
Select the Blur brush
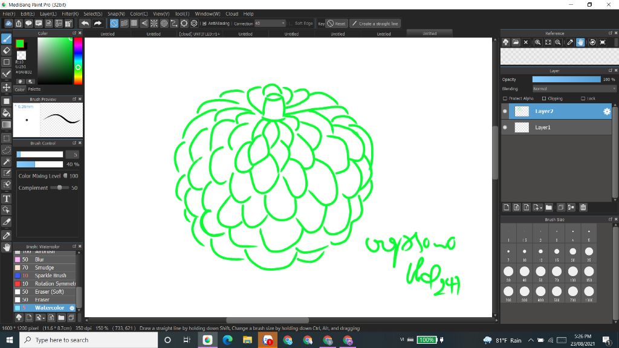(45, 260)
